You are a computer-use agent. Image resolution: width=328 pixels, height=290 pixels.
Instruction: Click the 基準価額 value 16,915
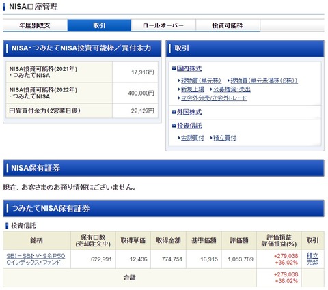tap(209, 259)
